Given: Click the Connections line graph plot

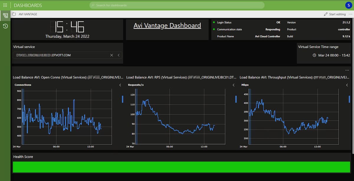Looking at the screenshot, I should pyautogui.click(x=67, y=116).
